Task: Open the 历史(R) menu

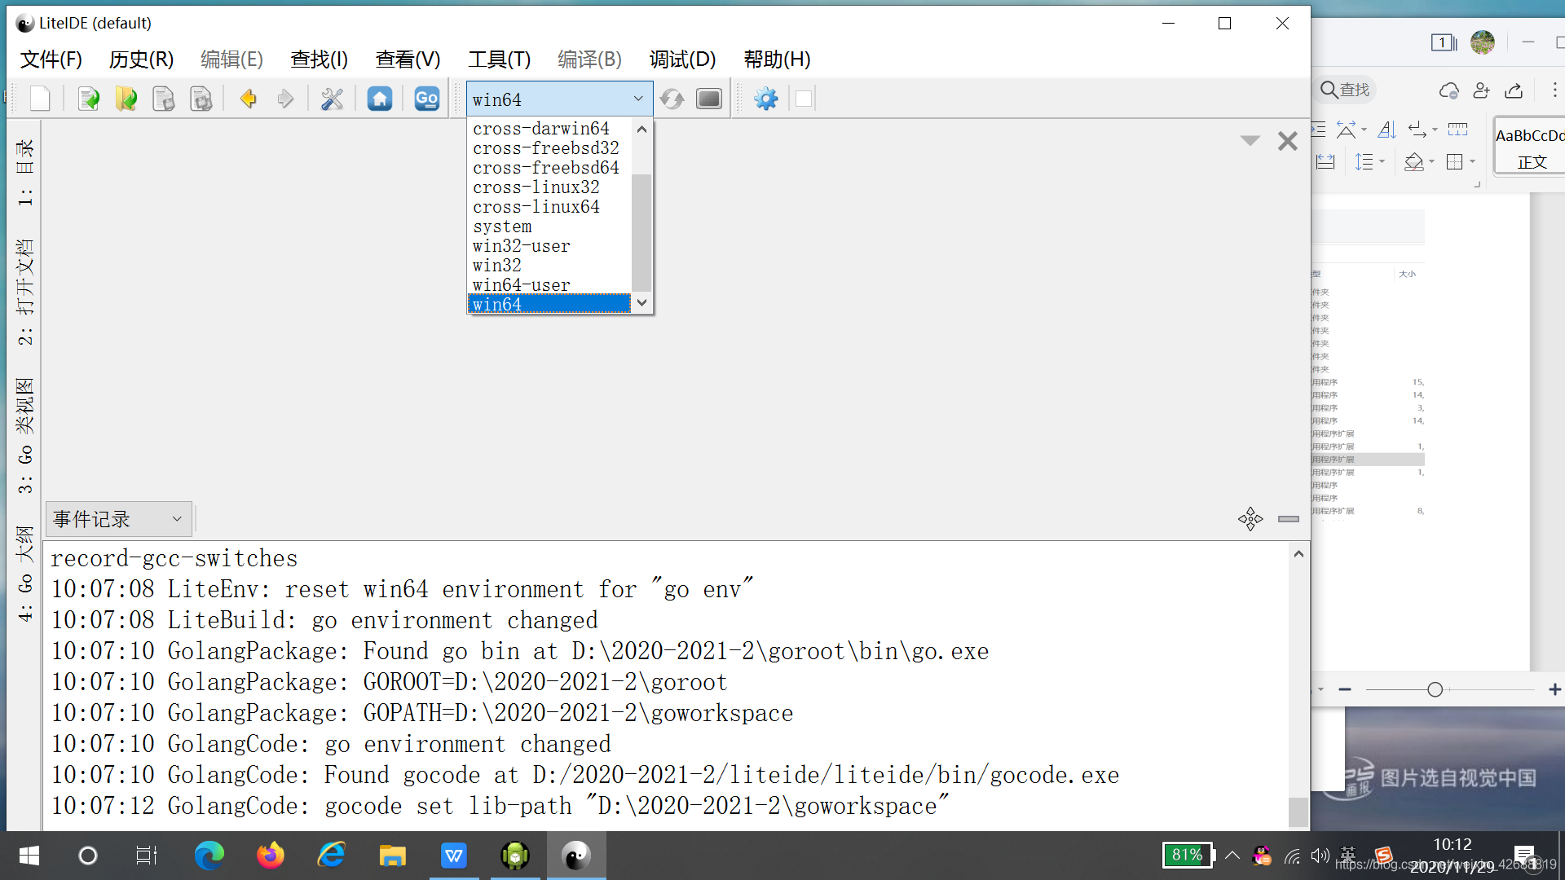Action: [x=141, y=59]
